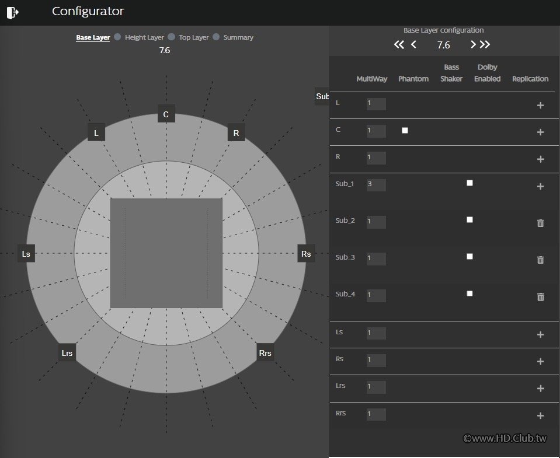Enable Phantom checkbox for C speaker
Image resolution: width=560 pixels, height=458 pixels.
click(405, 131)
